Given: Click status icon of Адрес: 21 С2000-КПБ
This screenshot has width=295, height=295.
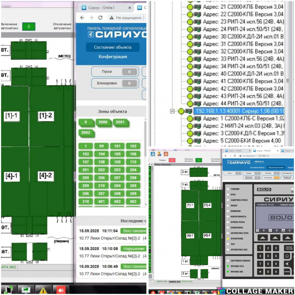Looking at the screenshot, I should [190, 7].
